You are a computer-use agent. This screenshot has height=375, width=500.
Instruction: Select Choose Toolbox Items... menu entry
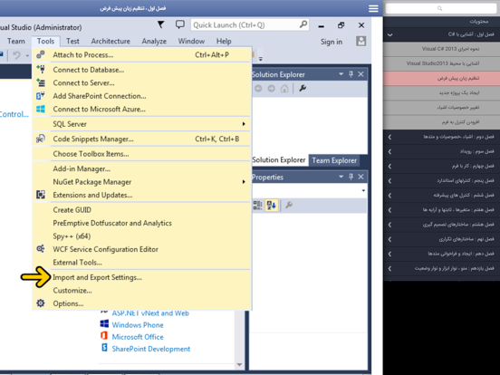[x=141, y=154]
